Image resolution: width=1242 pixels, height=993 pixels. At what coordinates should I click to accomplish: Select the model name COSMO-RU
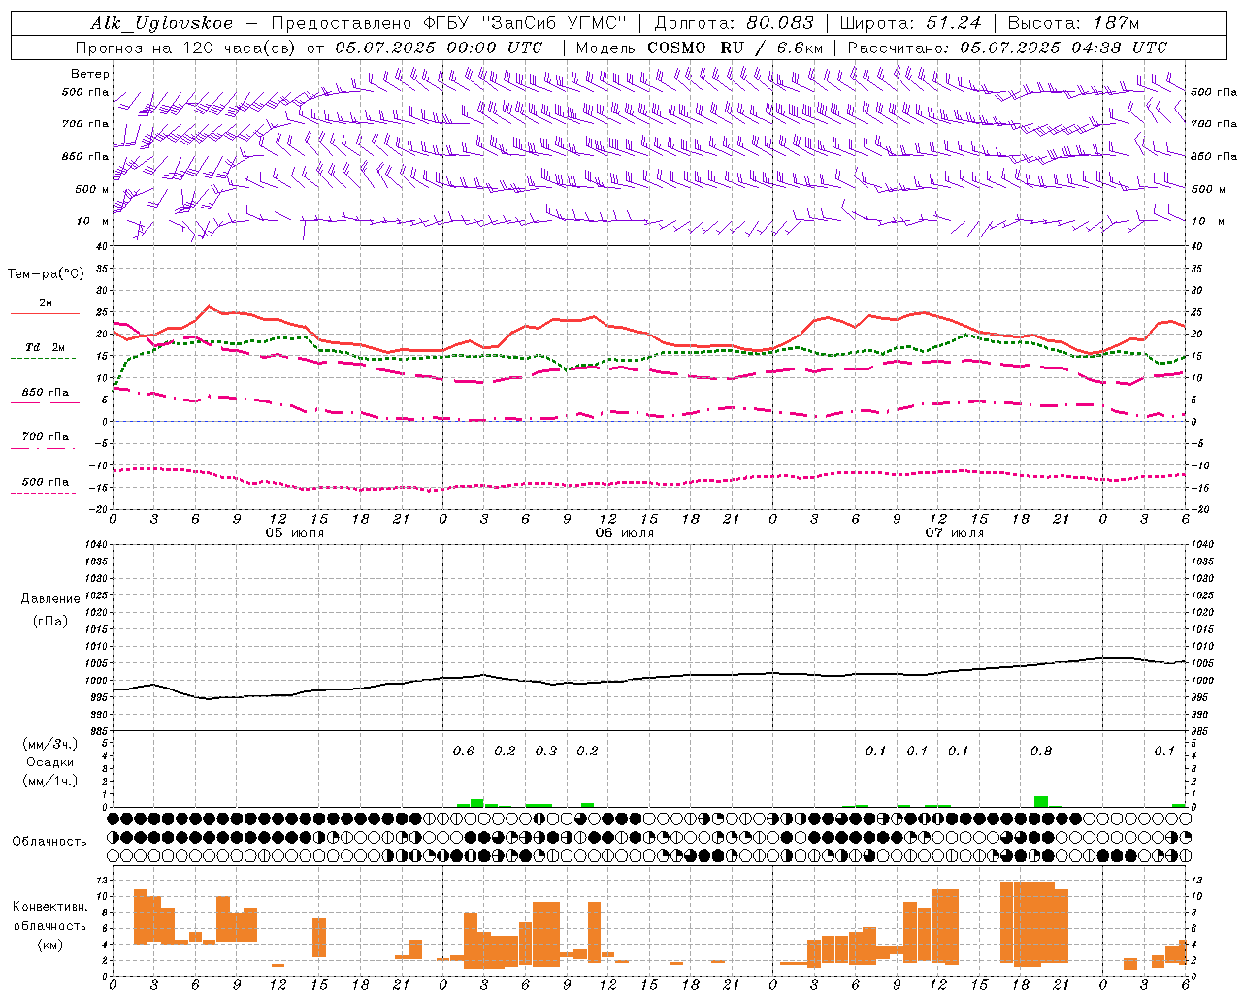(698, 48)
